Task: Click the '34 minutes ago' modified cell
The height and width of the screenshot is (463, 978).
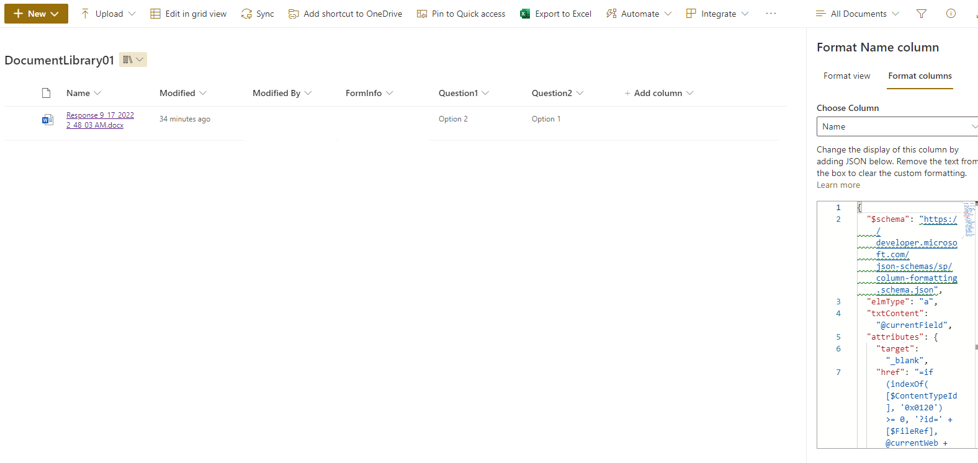Action: click(x=185, y=119)
